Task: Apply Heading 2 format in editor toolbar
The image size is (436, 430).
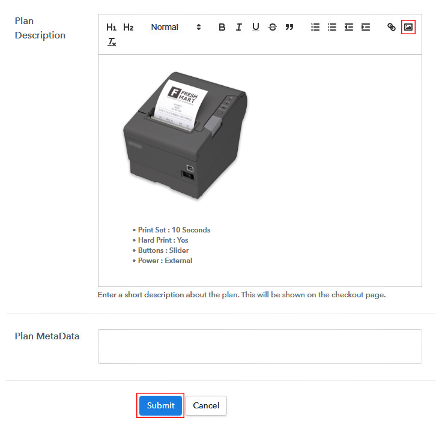Action: [x=128, y=27]
